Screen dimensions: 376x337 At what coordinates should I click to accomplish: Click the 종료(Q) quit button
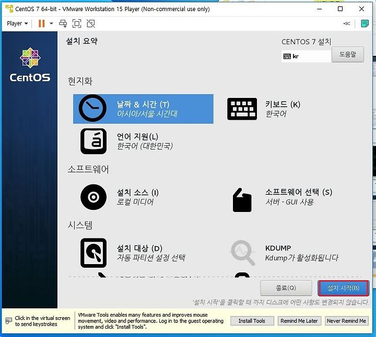(x=286, y=288)
